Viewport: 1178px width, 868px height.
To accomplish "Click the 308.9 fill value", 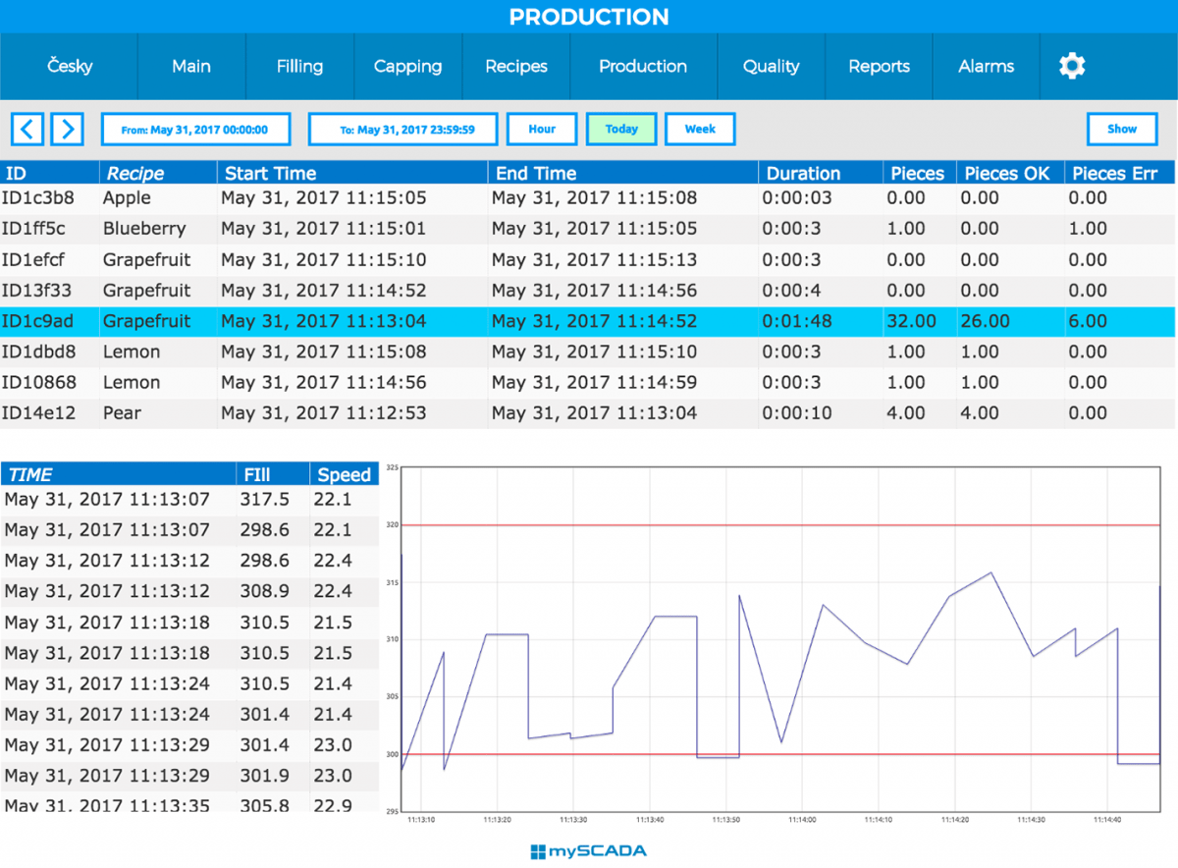I will pyautogui.click(x=265, y=591).
